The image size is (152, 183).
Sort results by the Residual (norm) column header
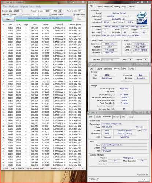[75, 25]
